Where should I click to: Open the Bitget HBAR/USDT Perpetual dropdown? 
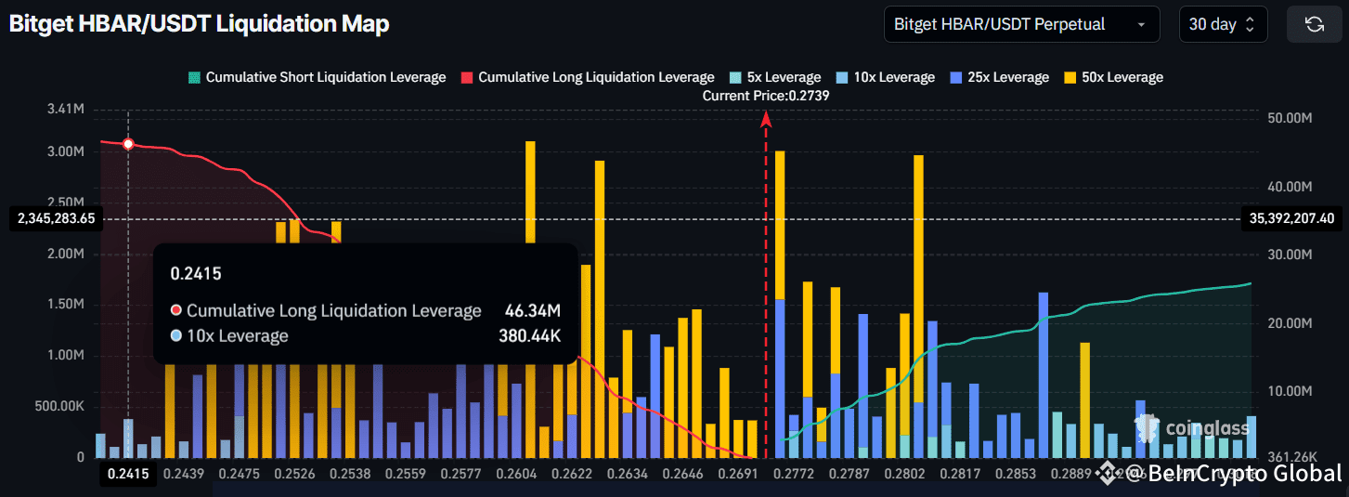pos(1021,24)
